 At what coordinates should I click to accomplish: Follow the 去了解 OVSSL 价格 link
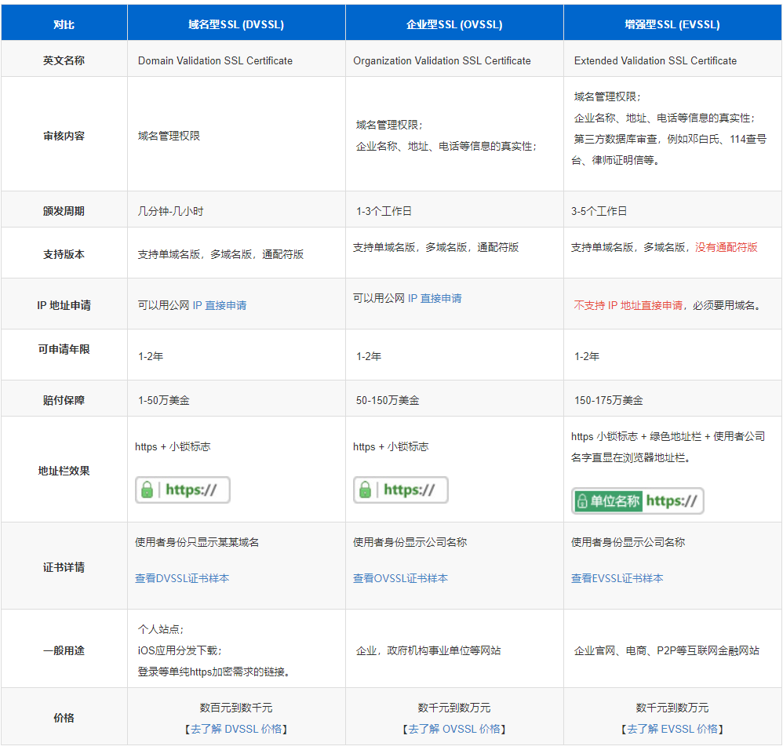click(454, 729)
